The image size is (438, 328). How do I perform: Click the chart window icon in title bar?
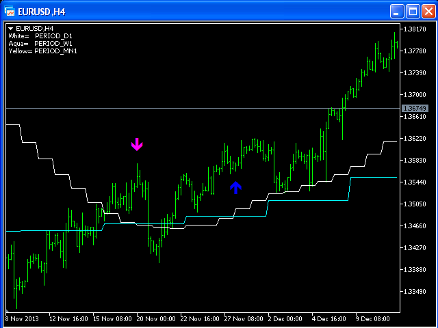click(10, 11)
